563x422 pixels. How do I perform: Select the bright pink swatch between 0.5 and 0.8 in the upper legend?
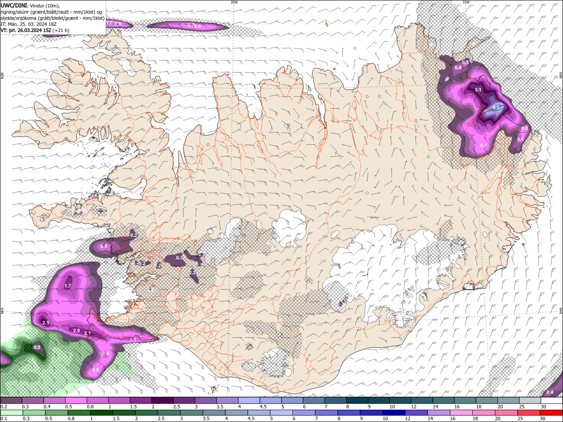[x=76, y=400]
